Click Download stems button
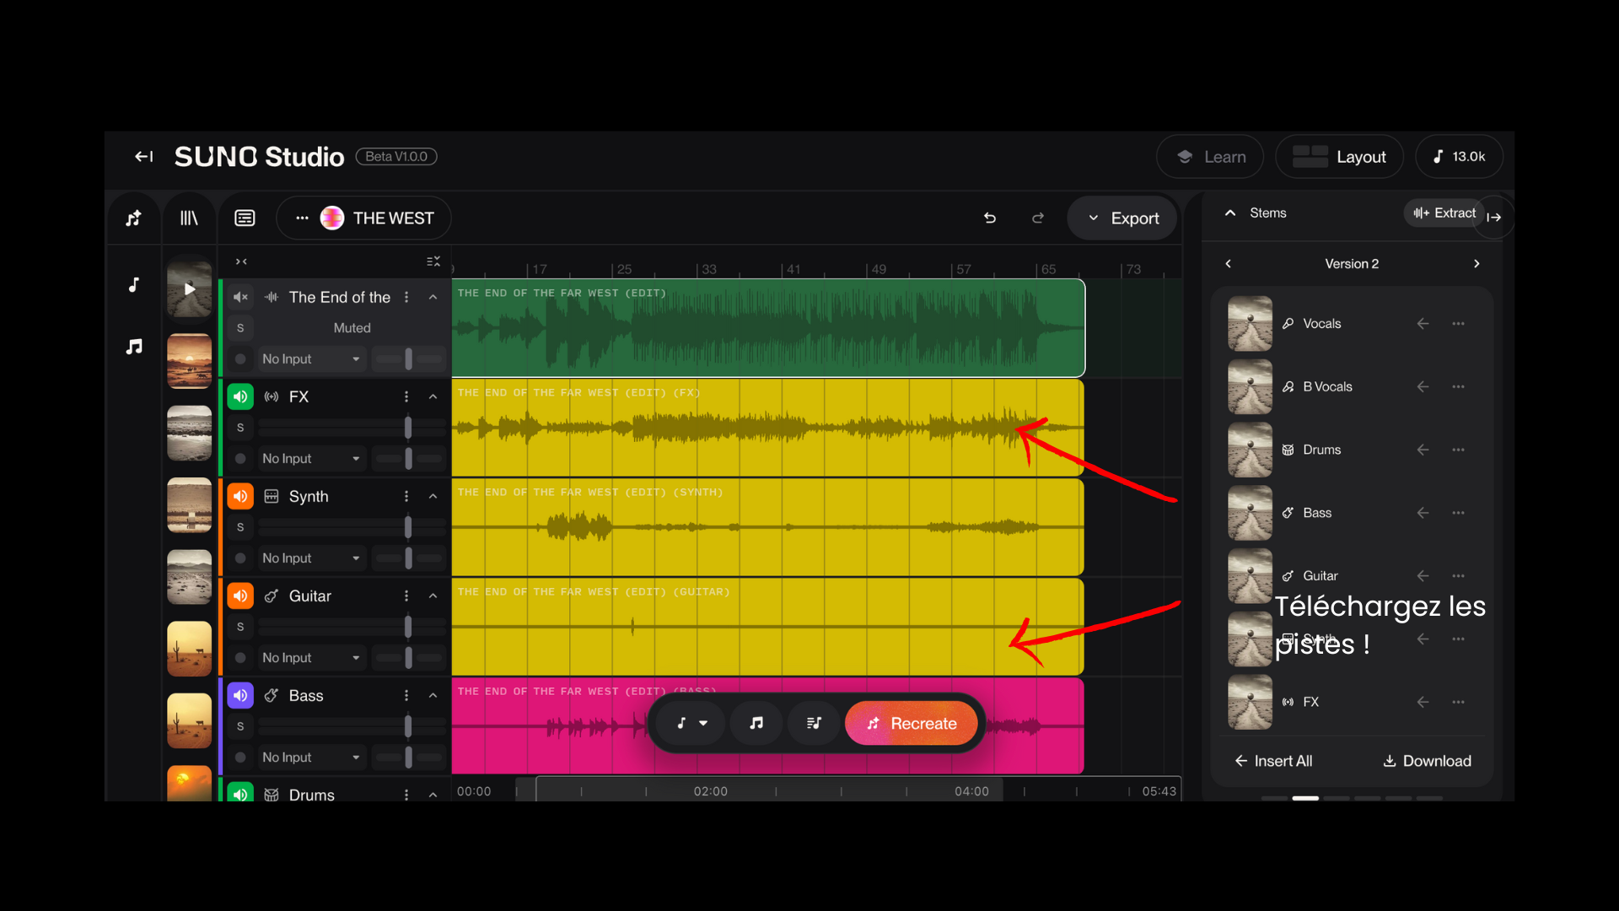 coord(1427,761)
